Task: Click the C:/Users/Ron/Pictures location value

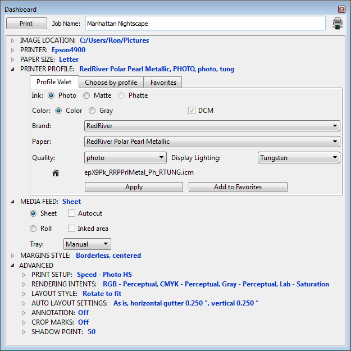Action: point(114,40)
